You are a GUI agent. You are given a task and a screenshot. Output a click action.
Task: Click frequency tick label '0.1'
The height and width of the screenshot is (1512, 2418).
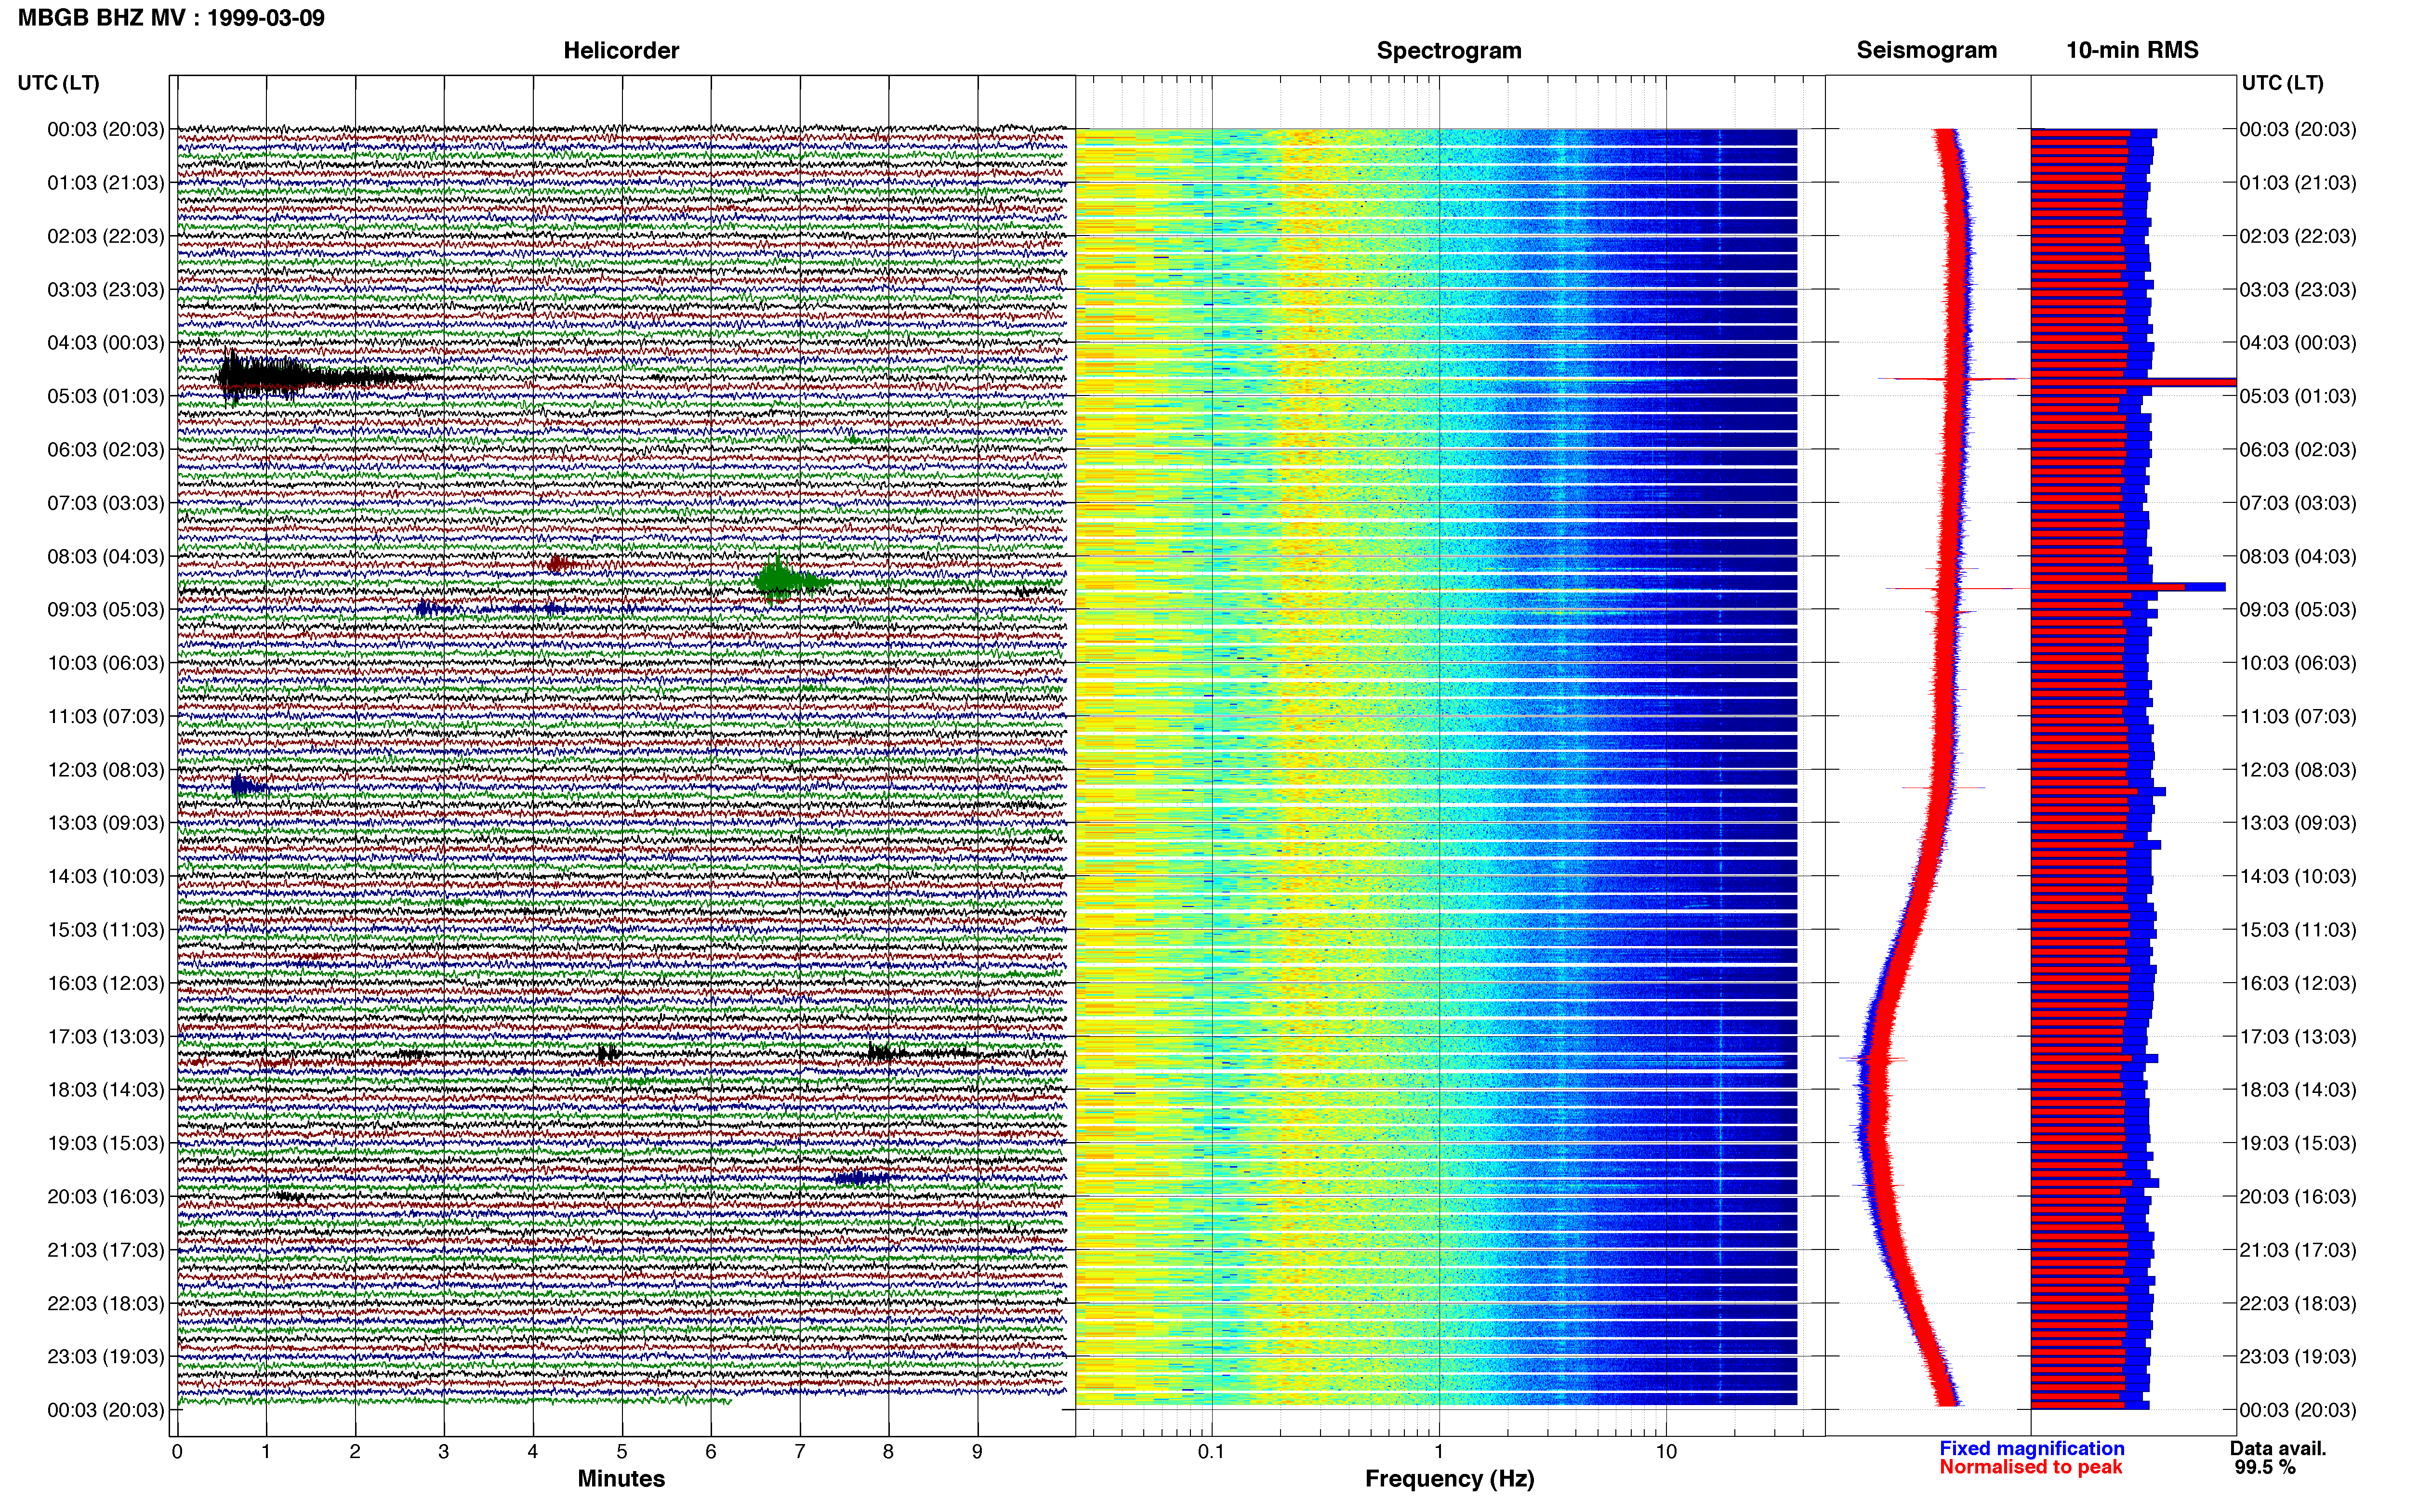tap(1211, 1452)
